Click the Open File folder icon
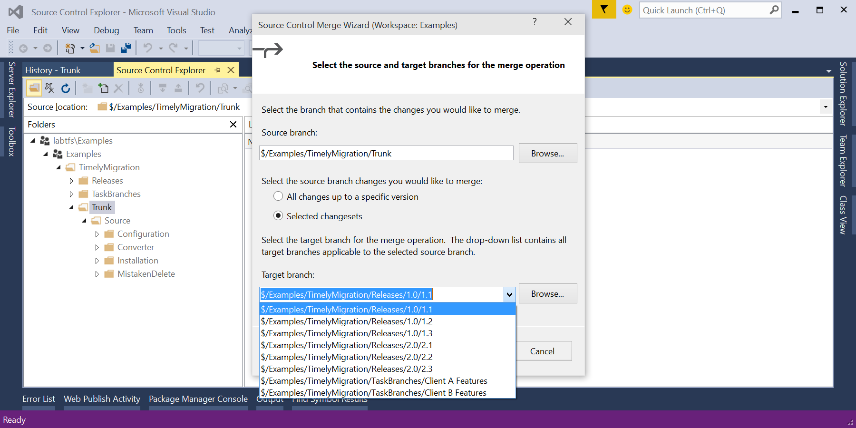 [x=95, y=48]
